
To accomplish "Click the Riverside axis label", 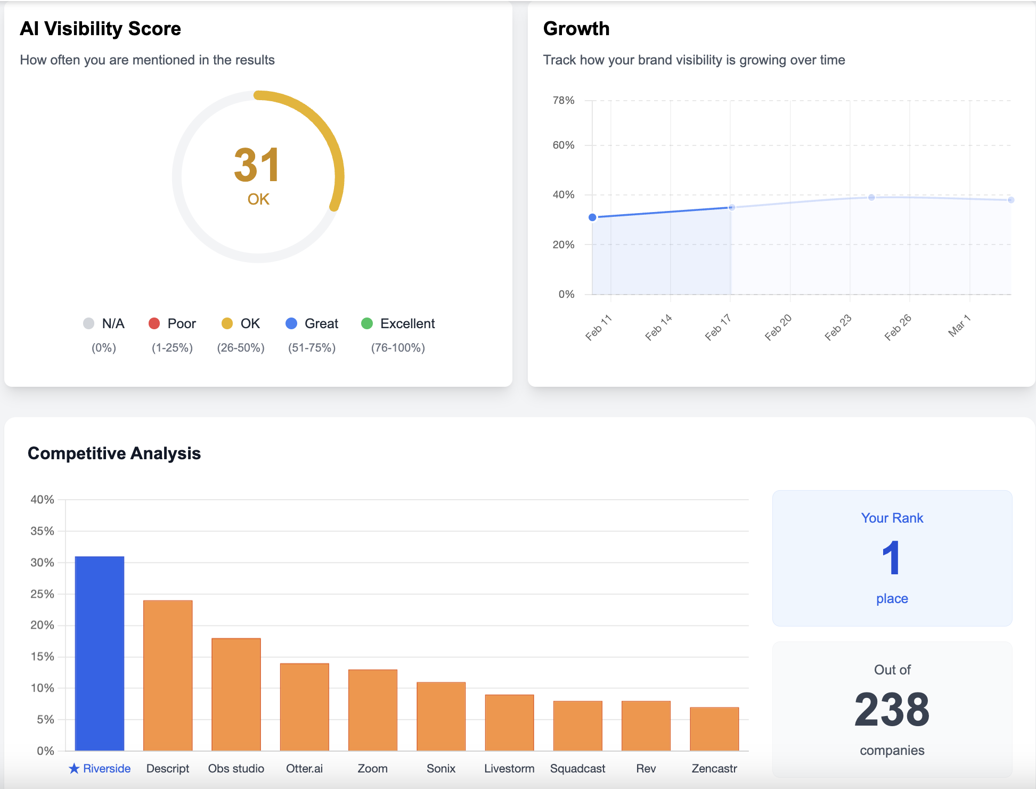I will pyautogui.click(x=107, y=768).
